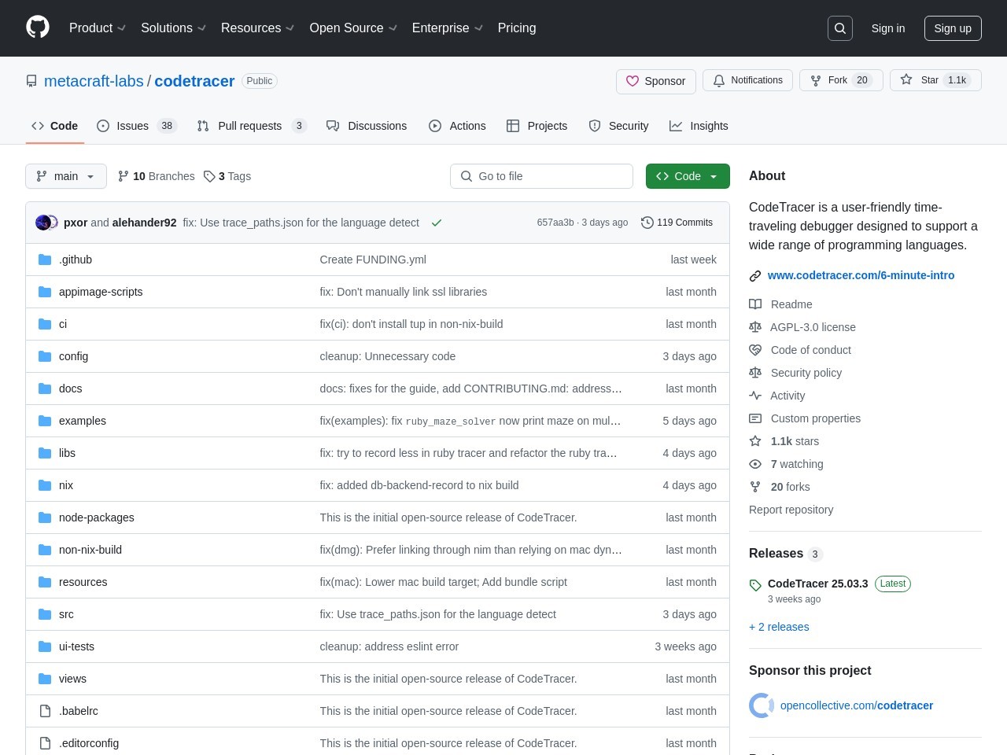This screenshot has width=1007, height=755.
Task: Expand the Resources menu
Action: pos(257,28)
